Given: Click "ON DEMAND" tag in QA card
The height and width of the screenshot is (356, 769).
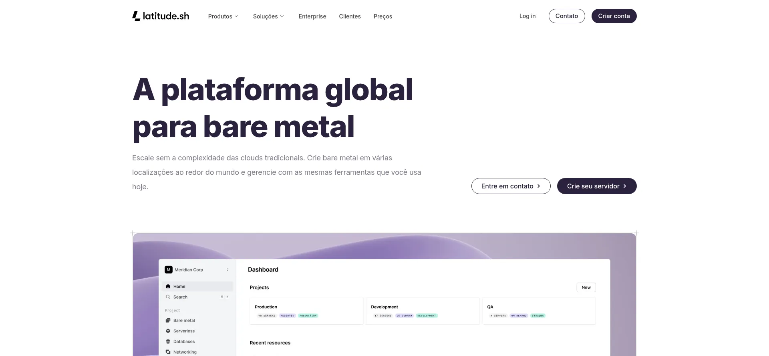Looking at the screenshot, I should [x=519, y=316].
